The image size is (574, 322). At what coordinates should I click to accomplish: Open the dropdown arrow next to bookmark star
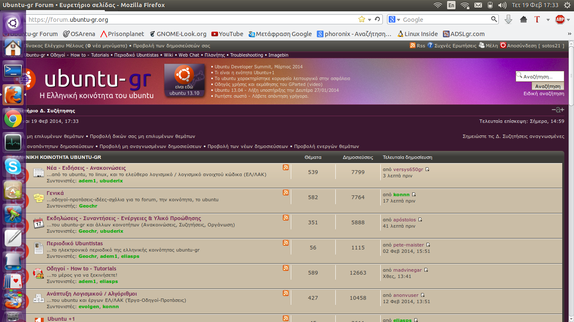coord(370,20)
